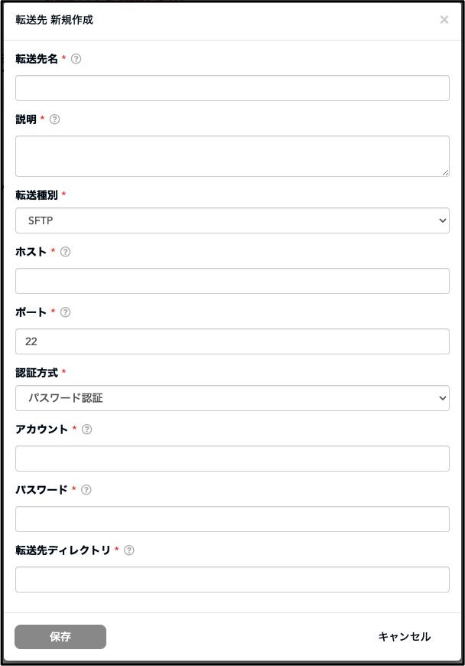Focus the 転送先名 text field
Viewport: 465px width, 666px height.
[232, 88]
